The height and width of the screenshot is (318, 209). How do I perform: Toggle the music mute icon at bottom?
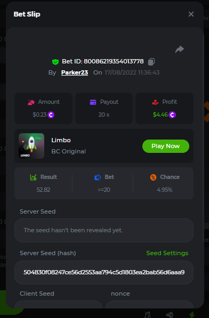tap(148, 315)
